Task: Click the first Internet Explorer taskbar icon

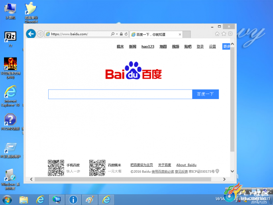Action: pyautogui.click(x=40, y=199)
